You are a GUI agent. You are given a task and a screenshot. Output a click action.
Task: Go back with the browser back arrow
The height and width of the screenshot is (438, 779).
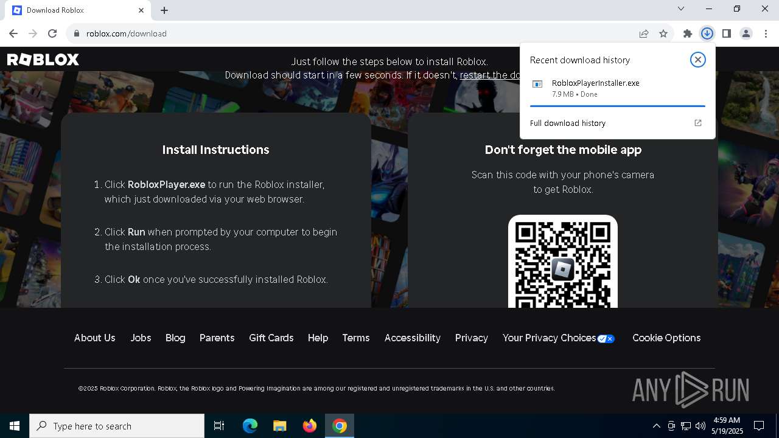(13, 33)
